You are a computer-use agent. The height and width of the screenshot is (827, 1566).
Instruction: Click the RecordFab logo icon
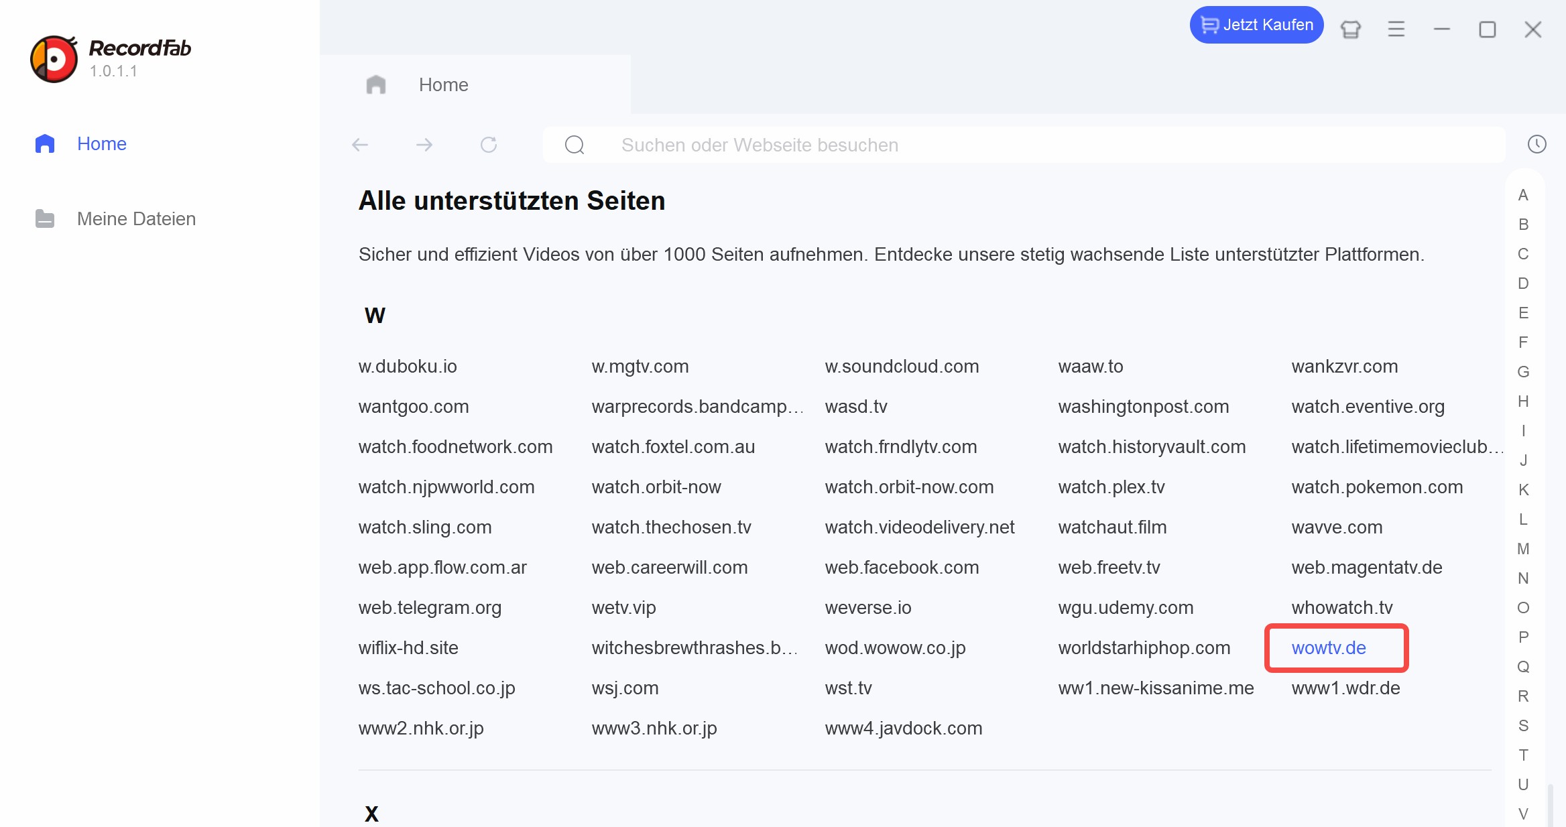54,59
